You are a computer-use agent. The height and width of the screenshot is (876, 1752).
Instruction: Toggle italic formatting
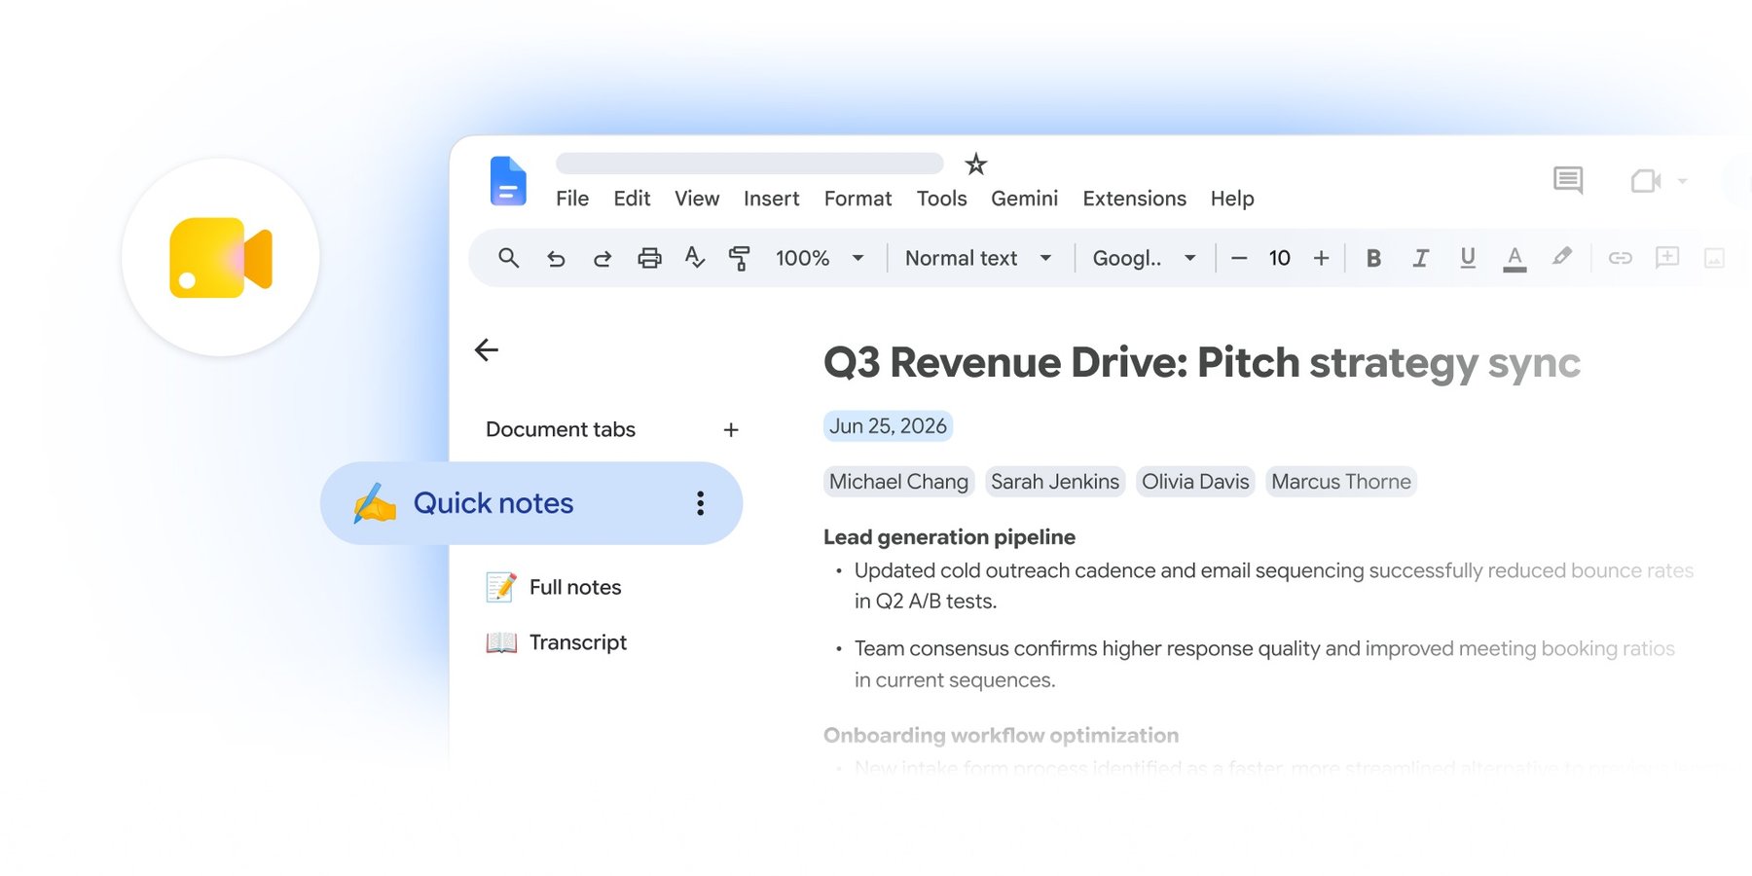[x=1420, y=258]
